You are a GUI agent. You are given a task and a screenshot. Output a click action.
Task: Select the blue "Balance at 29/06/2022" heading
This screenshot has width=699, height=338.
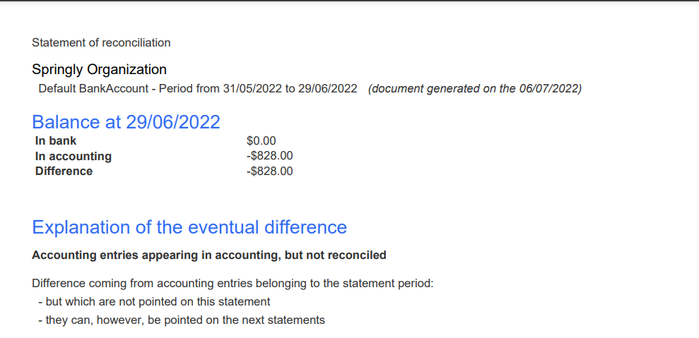(126, 121)
